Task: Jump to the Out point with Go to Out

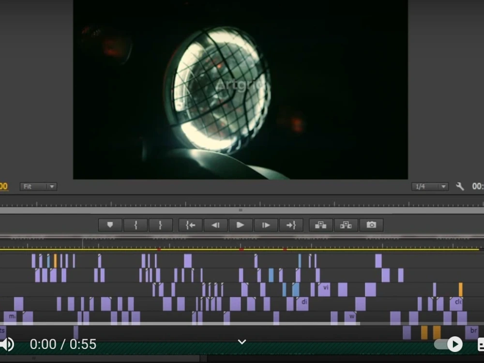Action: (291, 225)
